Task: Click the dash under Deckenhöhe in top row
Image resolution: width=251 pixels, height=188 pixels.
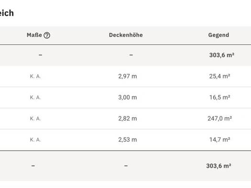Action: click(131, 55)
